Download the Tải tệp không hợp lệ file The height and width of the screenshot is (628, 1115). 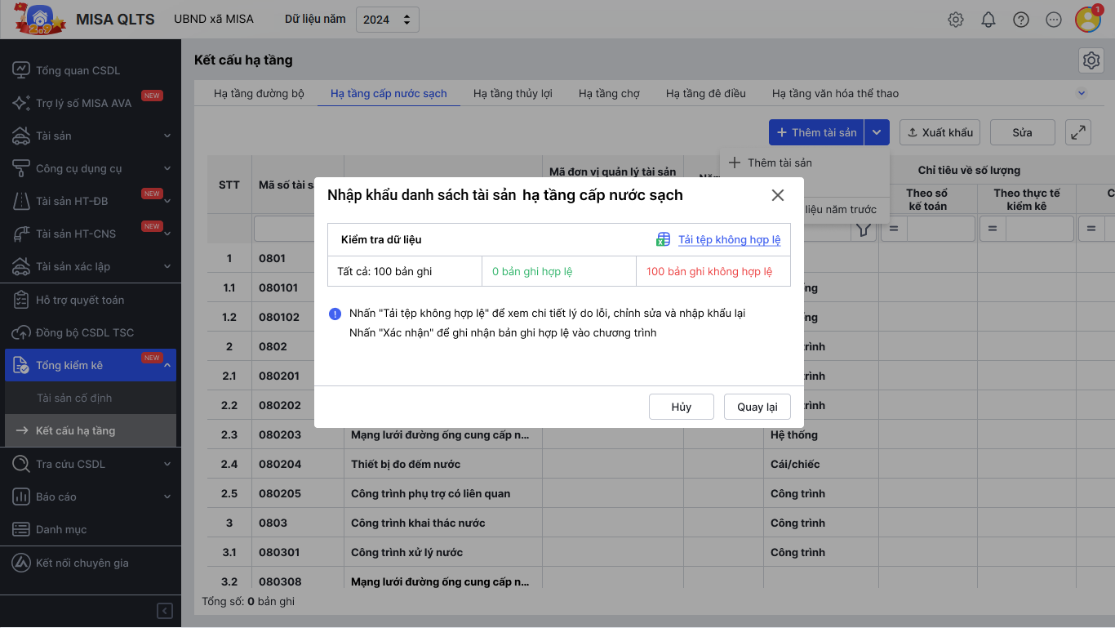pos(728,239)
